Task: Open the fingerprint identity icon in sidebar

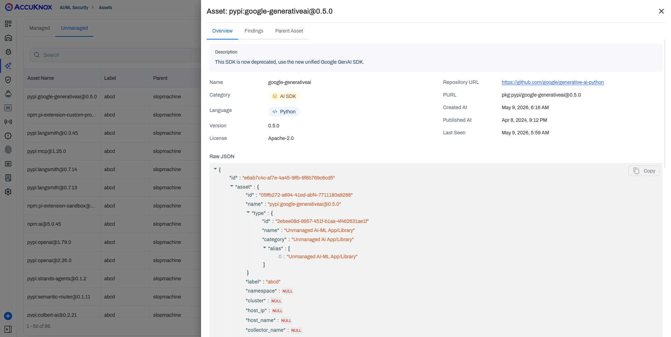Action: (8, 150)
